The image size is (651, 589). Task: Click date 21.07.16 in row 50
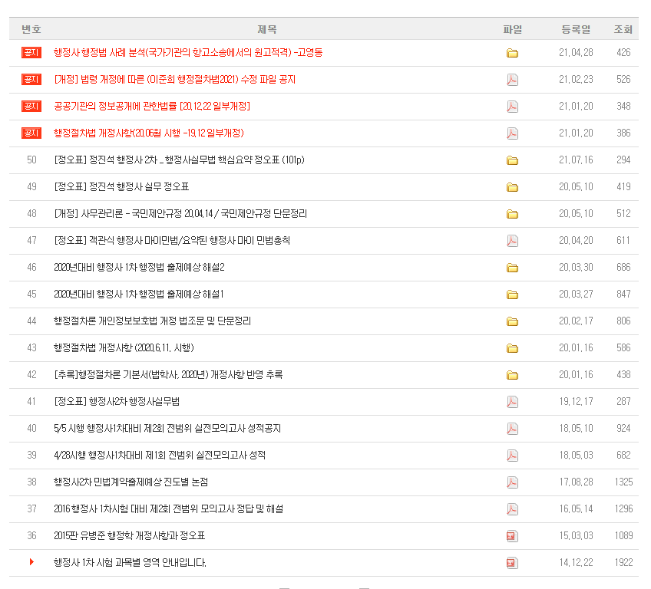point(576,160)
